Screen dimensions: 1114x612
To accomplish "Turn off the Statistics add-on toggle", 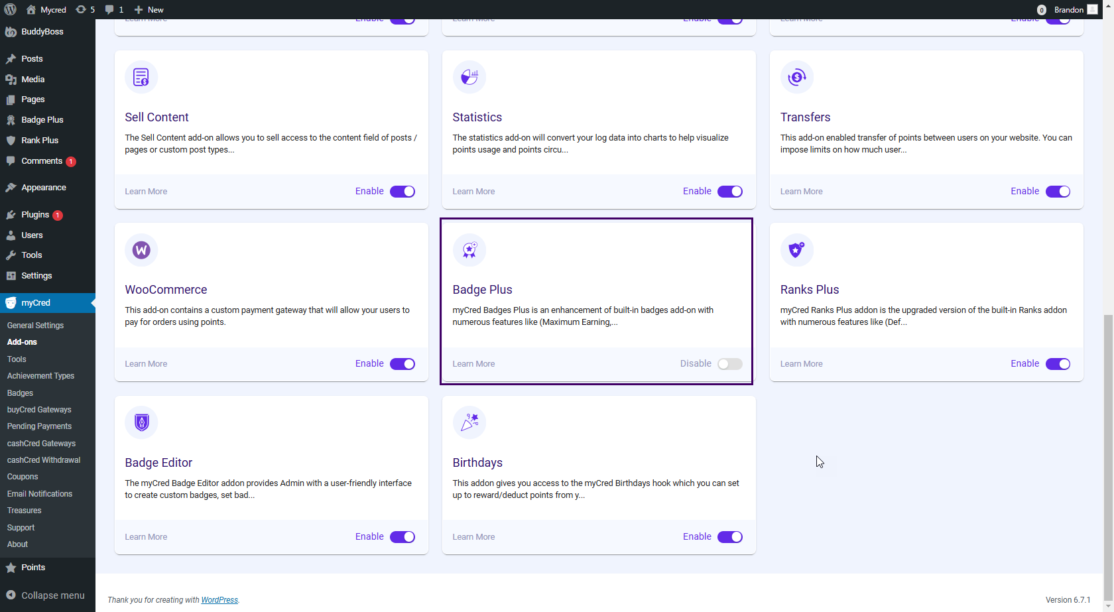I will [729, 192].
